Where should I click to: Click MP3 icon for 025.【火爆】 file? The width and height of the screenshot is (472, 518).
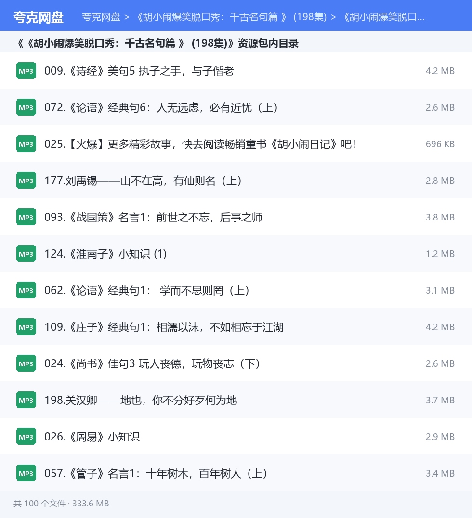26,144
